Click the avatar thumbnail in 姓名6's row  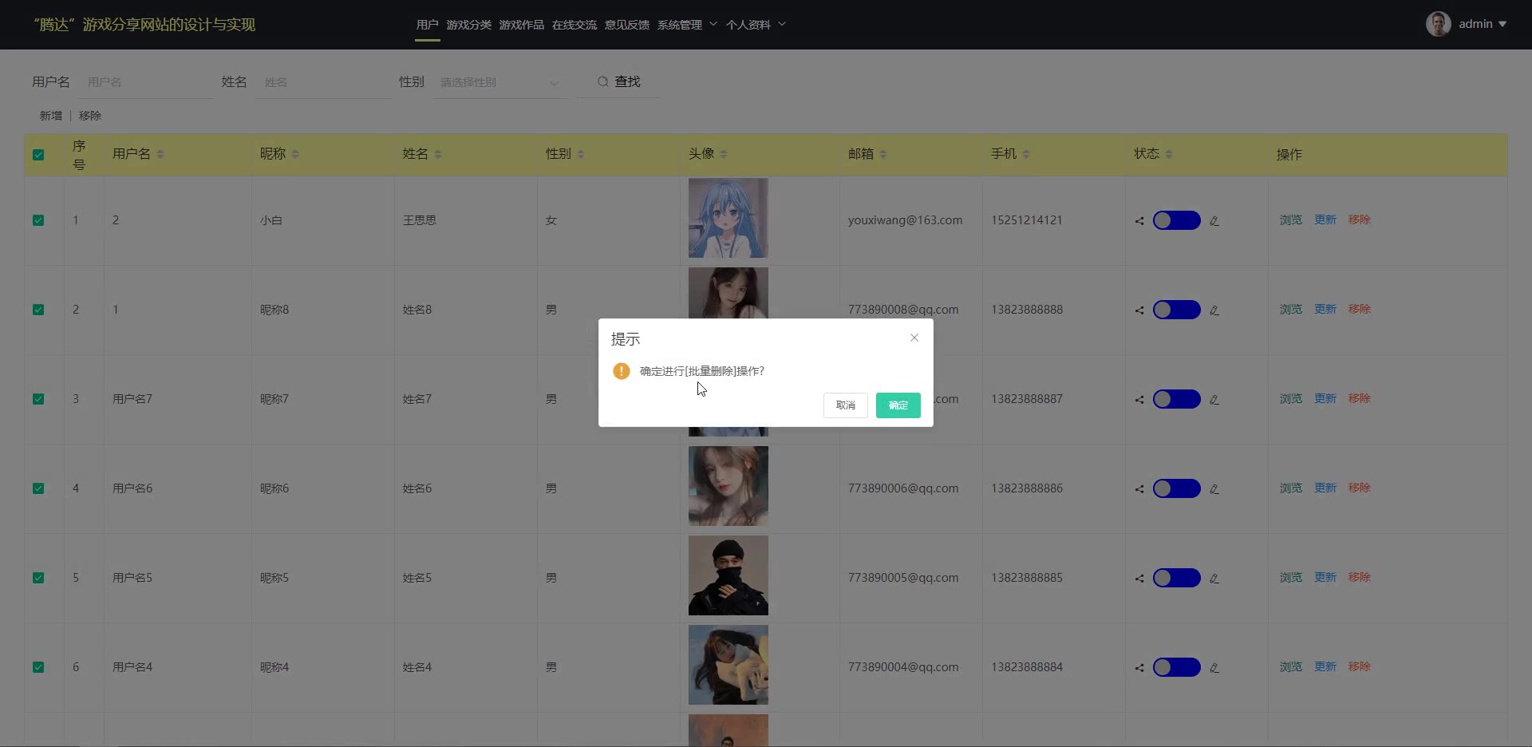[728, 486]
